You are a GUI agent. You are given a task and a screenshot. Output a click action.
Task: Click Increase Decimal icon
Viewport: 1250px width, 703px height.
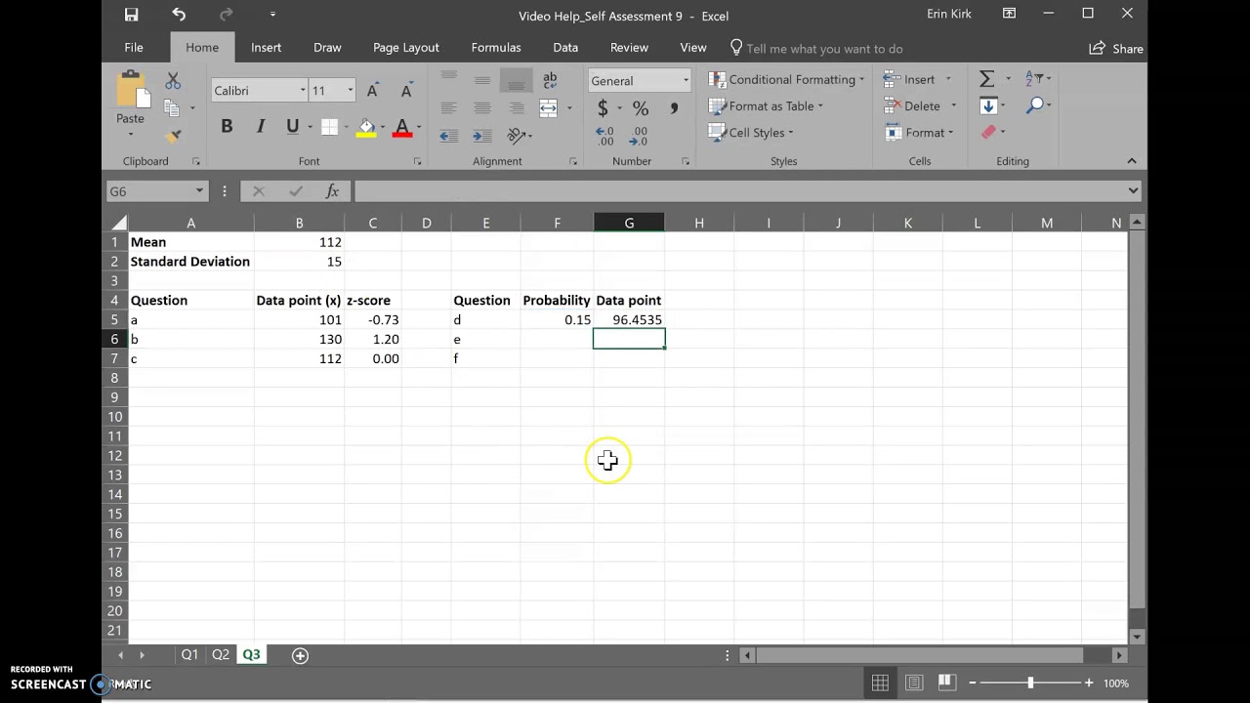604,136
